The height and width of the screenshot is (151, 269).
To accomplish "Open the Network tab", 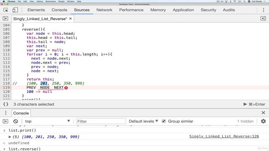I will (x=104, y=10).
